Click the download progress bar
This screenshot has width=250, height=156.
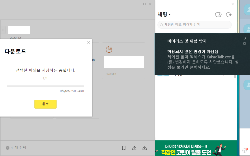tap(45, 86)
